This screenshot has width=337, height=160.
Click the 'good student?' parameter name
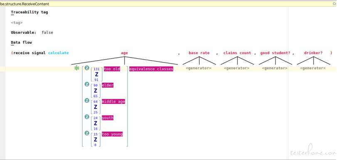tap(276, 53)
